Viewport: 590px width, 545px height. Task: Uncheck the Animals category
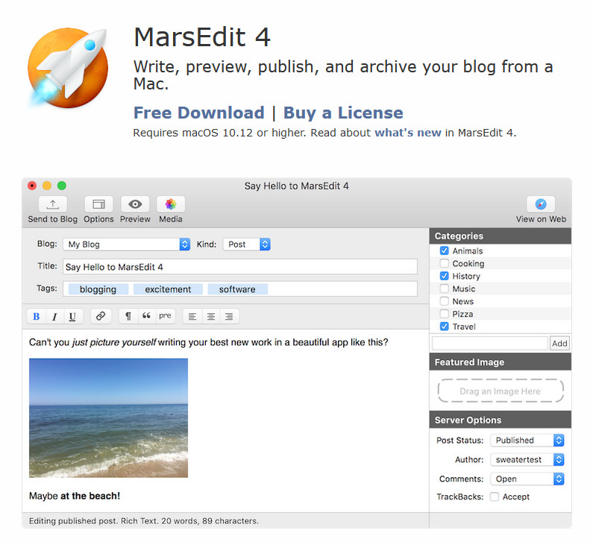tap(445, 251)
